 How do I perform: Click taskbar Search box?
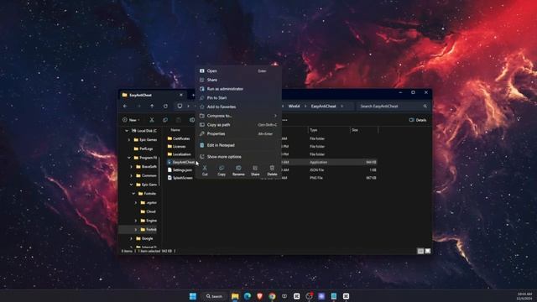(x=215, y=296)
